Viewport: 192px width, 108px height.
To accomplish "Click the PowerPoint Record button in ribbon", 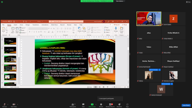I will [x=117, y=25].
